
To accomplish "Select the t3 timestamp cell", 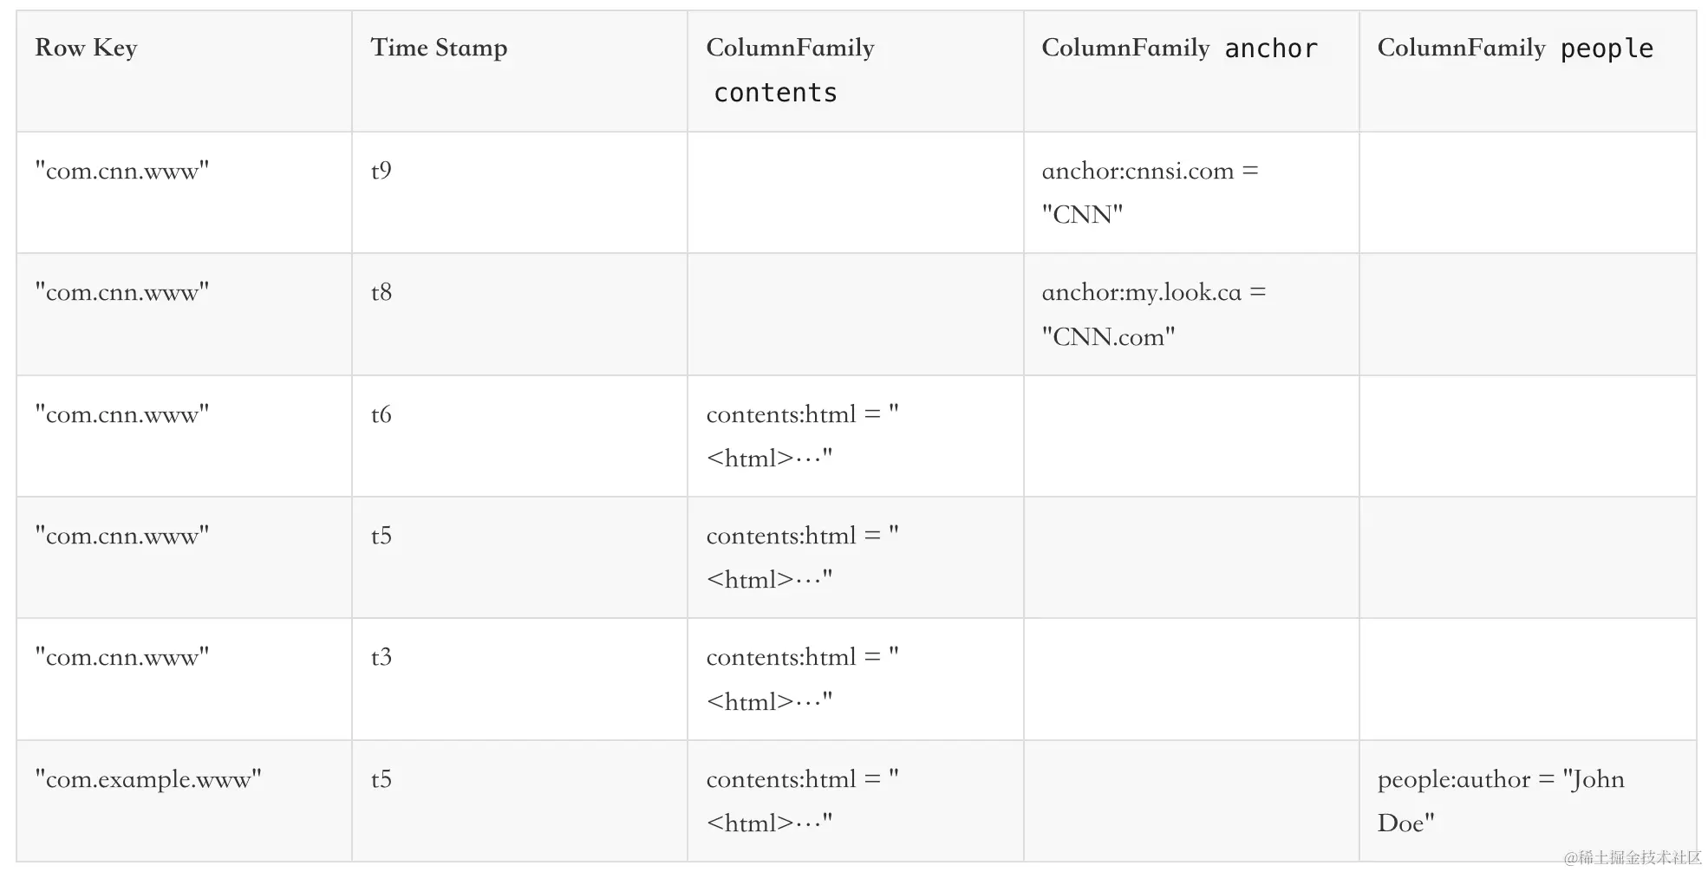I will point(381,658).
